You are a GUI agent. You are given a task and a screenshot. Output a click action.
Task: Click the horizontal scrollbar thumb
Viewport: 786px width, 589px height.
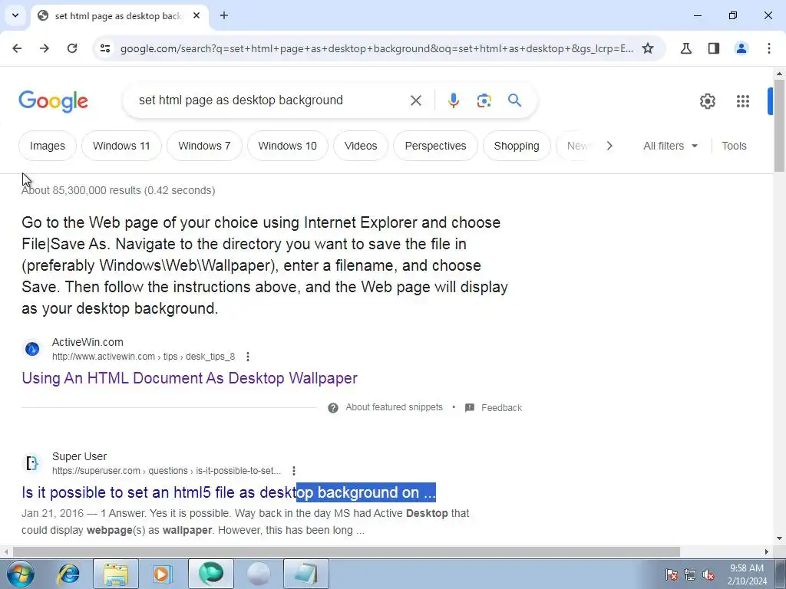346,551
